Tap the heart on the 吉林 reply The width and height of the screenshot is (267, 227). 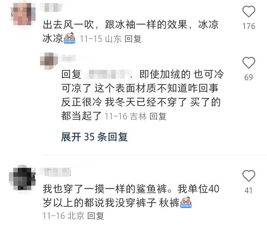249,63
